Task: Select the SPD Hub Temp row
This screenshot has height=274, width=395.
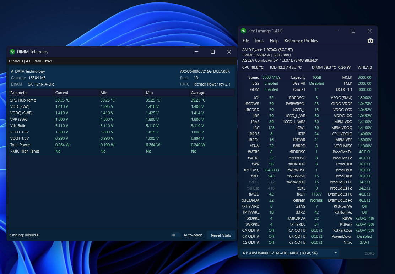Action: [122, 100]
